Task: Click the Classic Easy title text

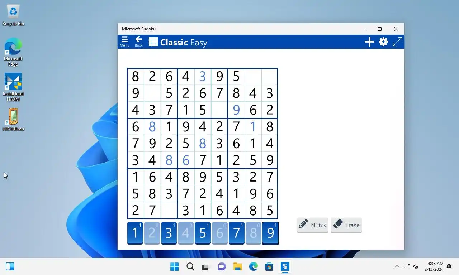Action: pyautogui.click(x=184, y=42)
